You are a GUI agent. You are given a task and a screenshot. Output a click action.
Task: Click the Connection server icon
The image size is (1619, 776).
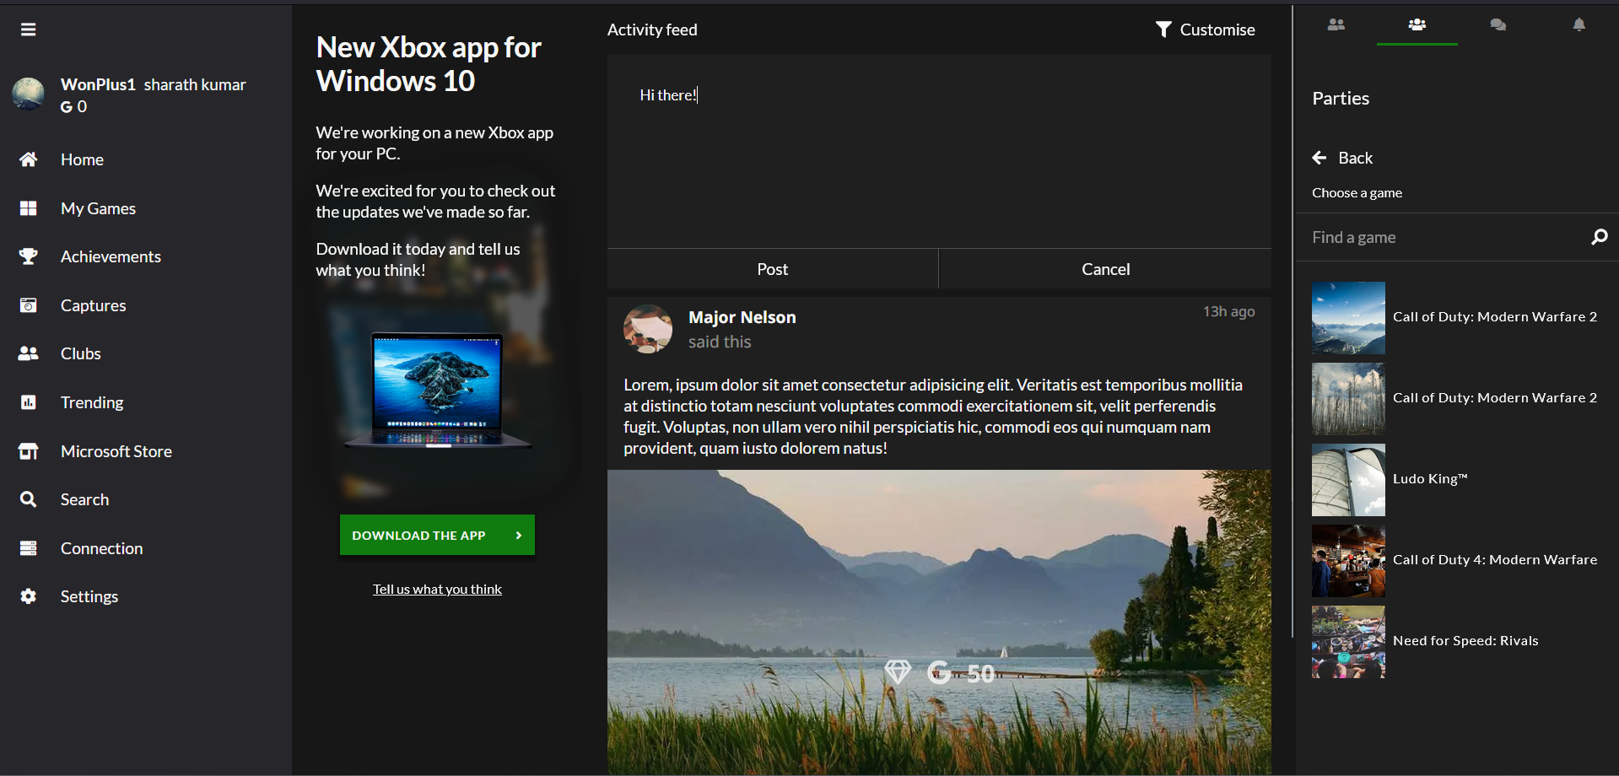click(x=28, y=548)
